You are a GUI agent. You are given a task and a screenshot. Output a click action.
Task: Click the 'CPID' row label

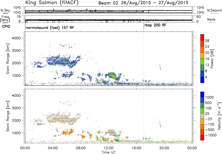pos(6,26)
